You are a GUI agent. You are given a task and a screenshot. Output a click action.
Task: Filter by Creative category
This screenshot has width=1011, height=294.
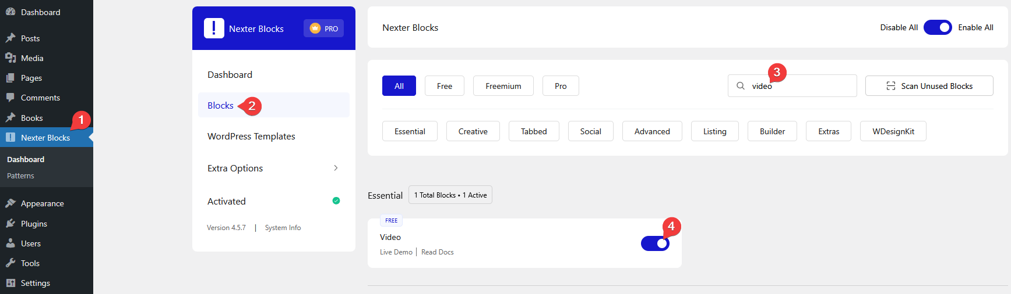click(473, 131)
